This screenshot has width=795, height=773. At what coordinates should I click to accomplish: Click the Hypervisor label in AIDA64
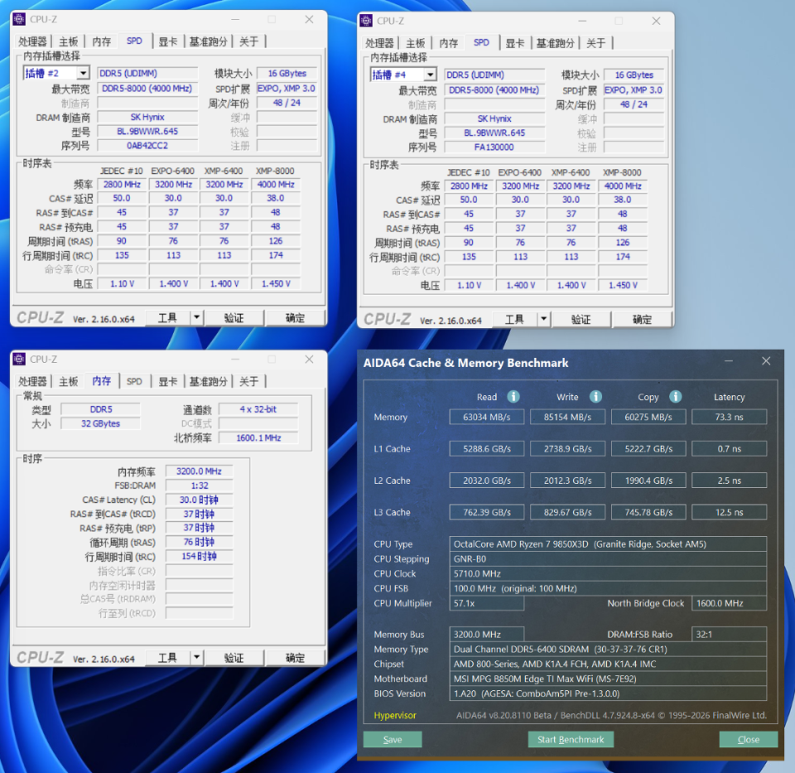click(395, 715)
